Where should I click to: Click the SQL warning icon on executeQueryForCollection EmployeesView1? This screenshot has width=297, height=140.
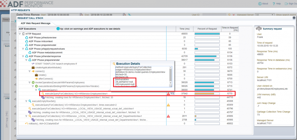(x=168, y=94)
